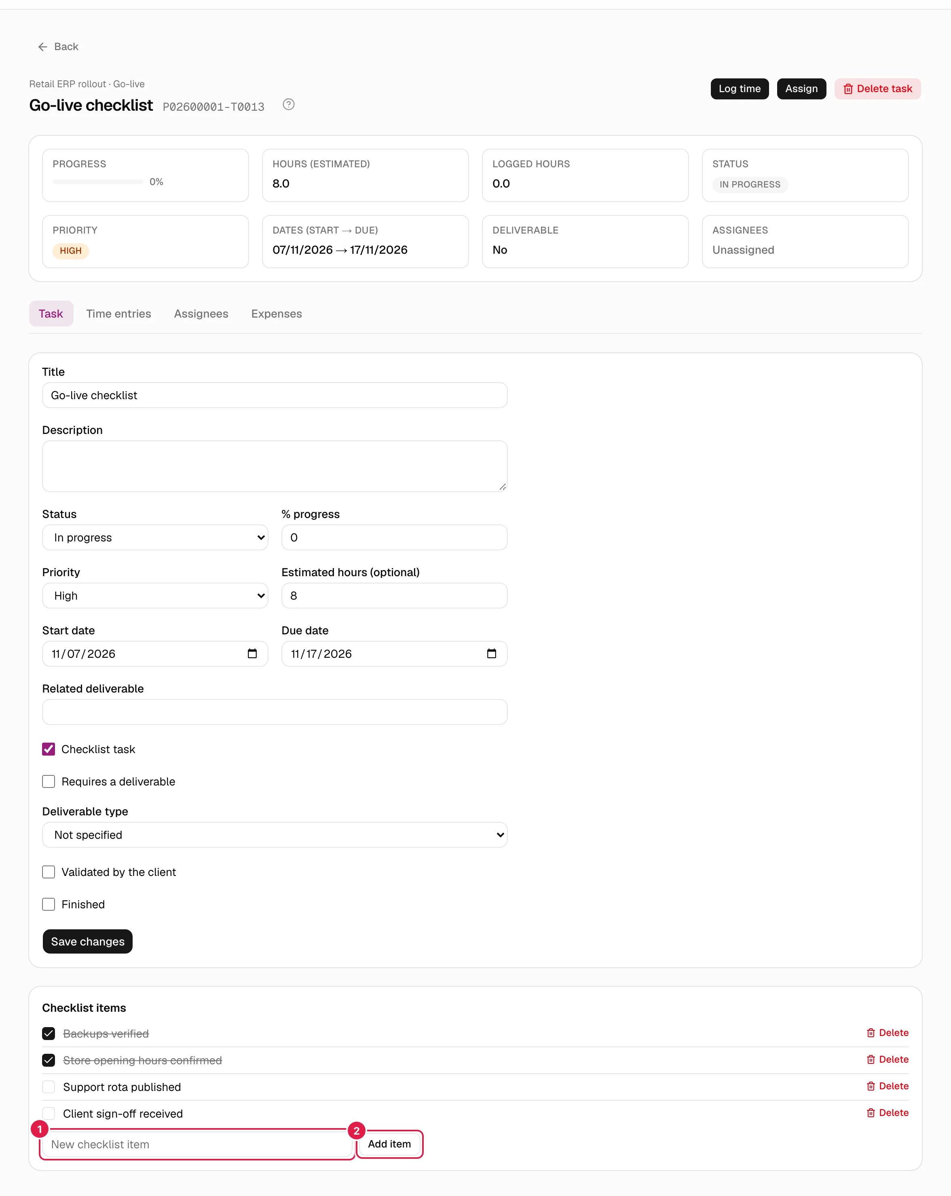Click the progress bar in Progress card
Screen dimensions: 951x1196
coord(98,181)
